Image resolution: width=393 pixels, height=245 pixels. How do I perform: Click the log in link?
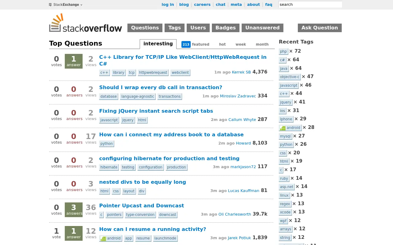(x=168, y=5)
